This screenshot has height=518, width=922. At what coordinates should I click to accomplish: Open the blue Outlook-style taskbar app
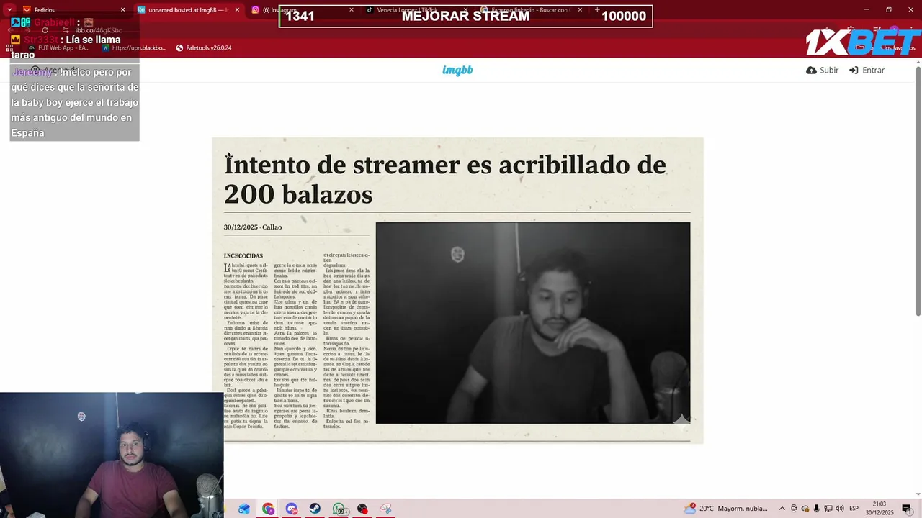pyautogui.click(x=244, y=509)
